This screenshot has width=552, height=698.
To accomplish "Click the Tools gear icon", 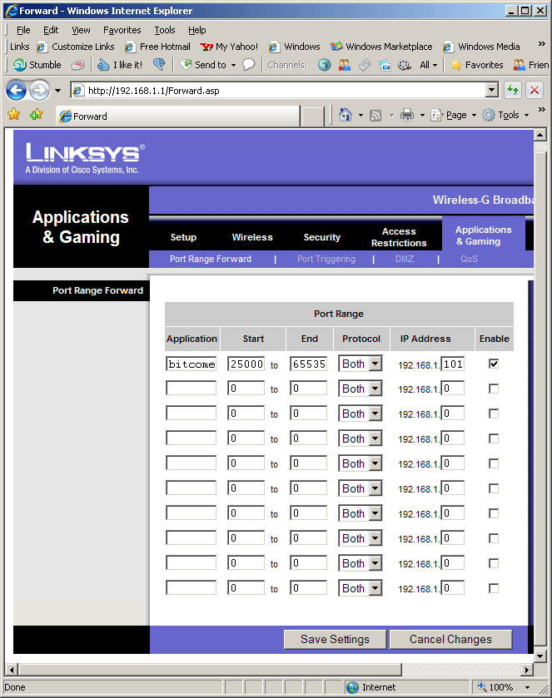I will pos(489,116).
